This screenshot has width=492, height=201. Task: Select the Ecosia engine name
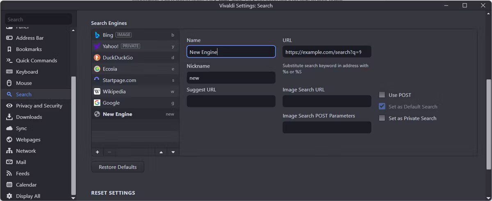pyautogui.click(x=110, y=69)
